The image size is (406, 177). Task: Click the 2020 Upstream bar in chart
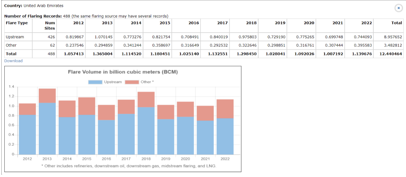[185, 136]
